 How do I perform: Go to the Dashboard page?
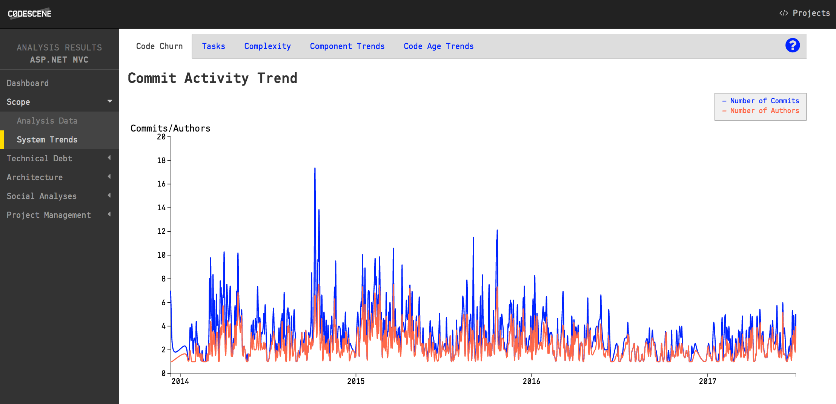tap(28, 83)
